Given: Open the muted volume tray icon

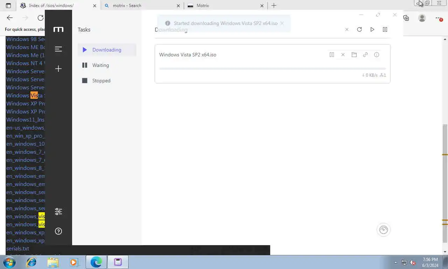Looking at the screenshot, I should click(x=413, y=262).
